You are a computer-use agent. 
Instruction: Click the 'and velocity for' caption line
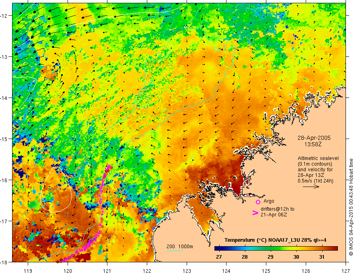point(315,170)
